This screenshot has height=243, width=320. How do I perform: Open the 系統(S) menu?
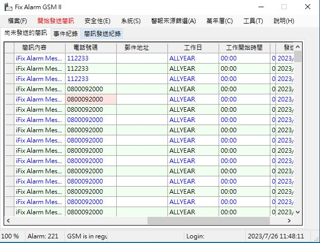pyautogui.click(x=131, y=21)
